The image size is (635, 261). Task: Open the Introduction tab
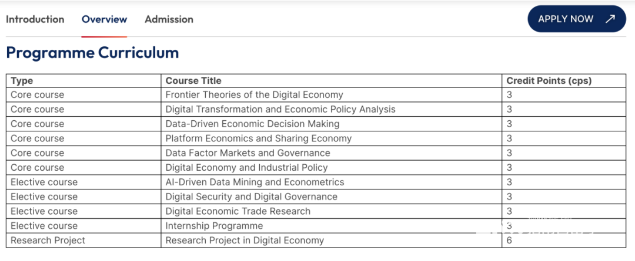(35, 19)
